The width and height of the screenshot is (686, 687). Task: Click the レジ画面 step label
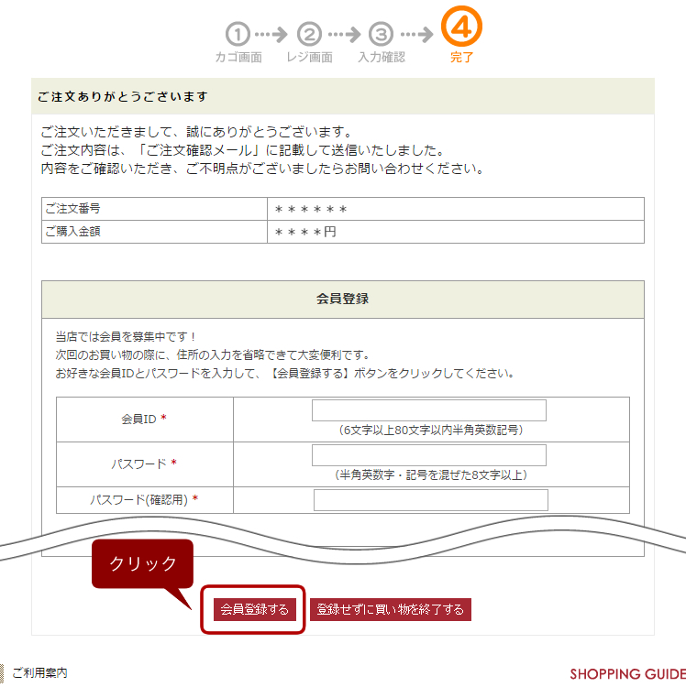point(310,58)
